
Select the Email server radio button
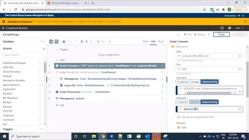(x=173, y=47)
